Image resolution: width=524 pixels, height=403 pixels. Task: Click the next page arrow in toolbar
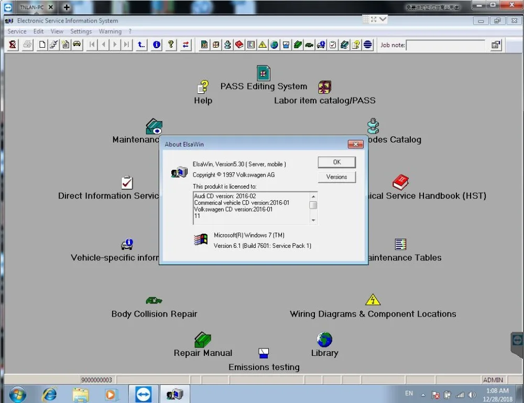click(115, 45)
